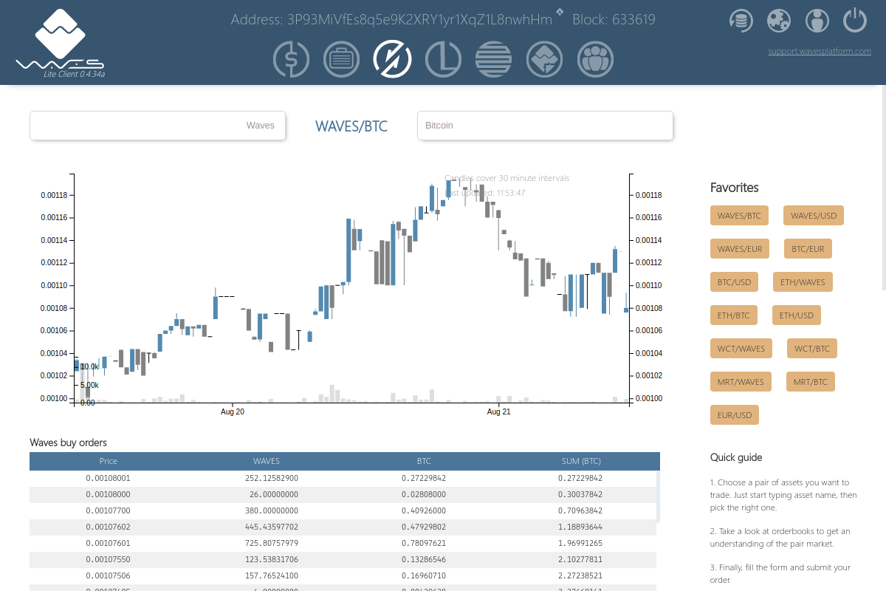Viewport: 886px width, 591px height.
Task: Click the Aug 21 chart date label
Action: [x=499, y=411]
